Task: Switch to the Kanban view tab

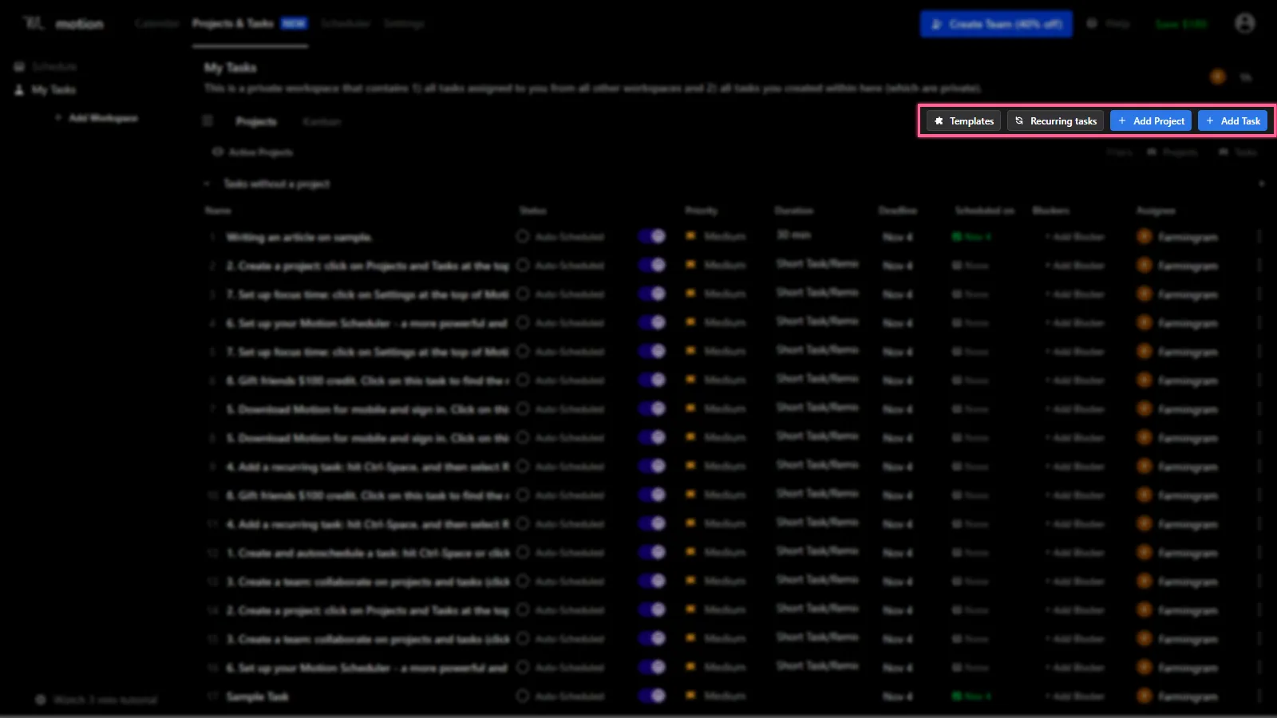Action: (x=322, y=122)
